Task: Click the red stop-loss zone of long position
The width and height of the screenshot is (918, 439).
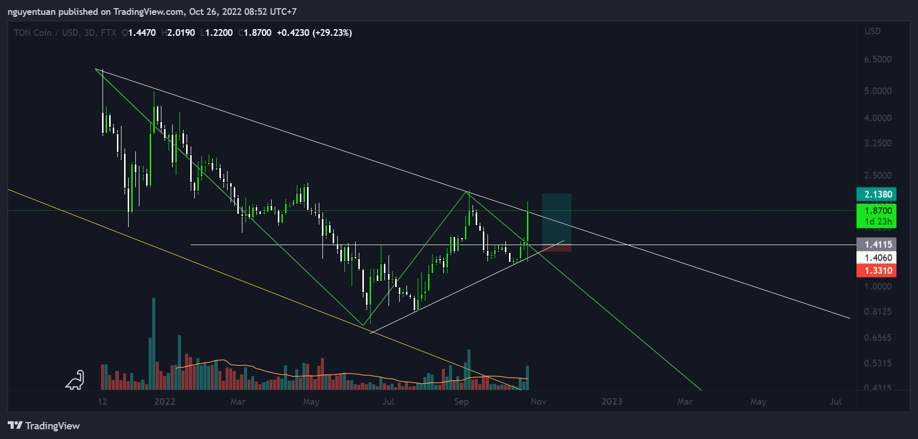Action: (557, 248)
